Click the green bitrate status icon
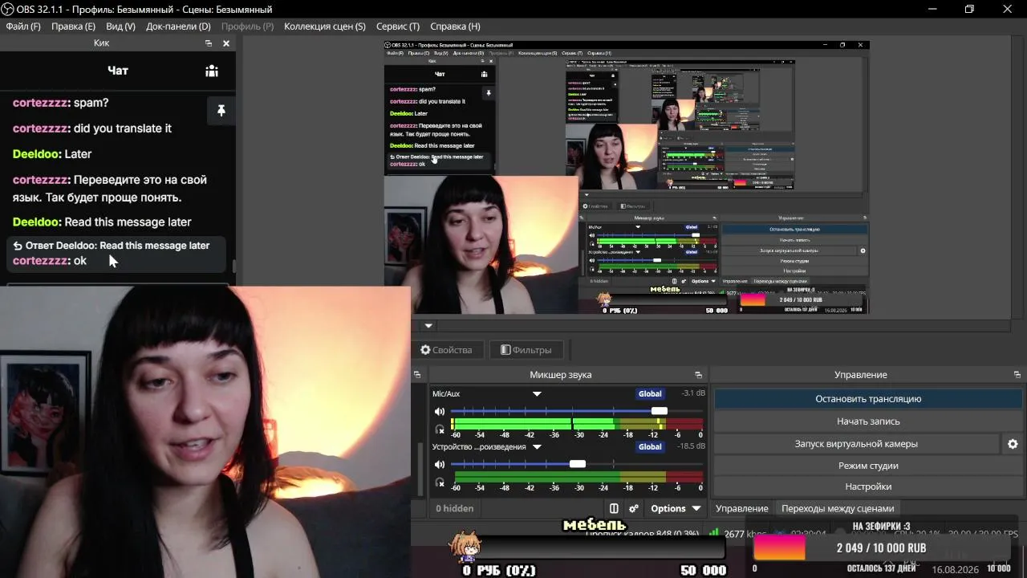1027x578 pixels. coord(714,532)
